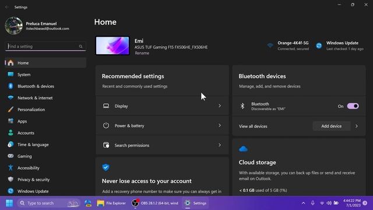Open Network & internet in sidebar

(x=45, y=98)
